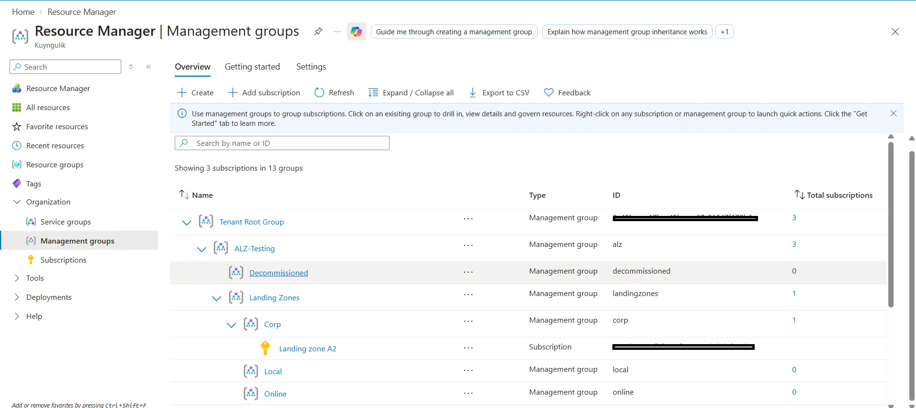The image size is (916, 408).
Task: Open the Decommissioned management group link
Action: pos(278,273)
